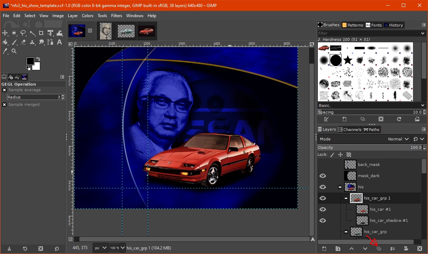Create a new layer in Layers panel

324,249
